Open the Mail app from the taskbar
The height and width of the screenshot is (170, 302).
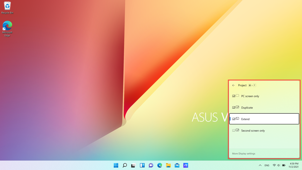pos(177,165)
